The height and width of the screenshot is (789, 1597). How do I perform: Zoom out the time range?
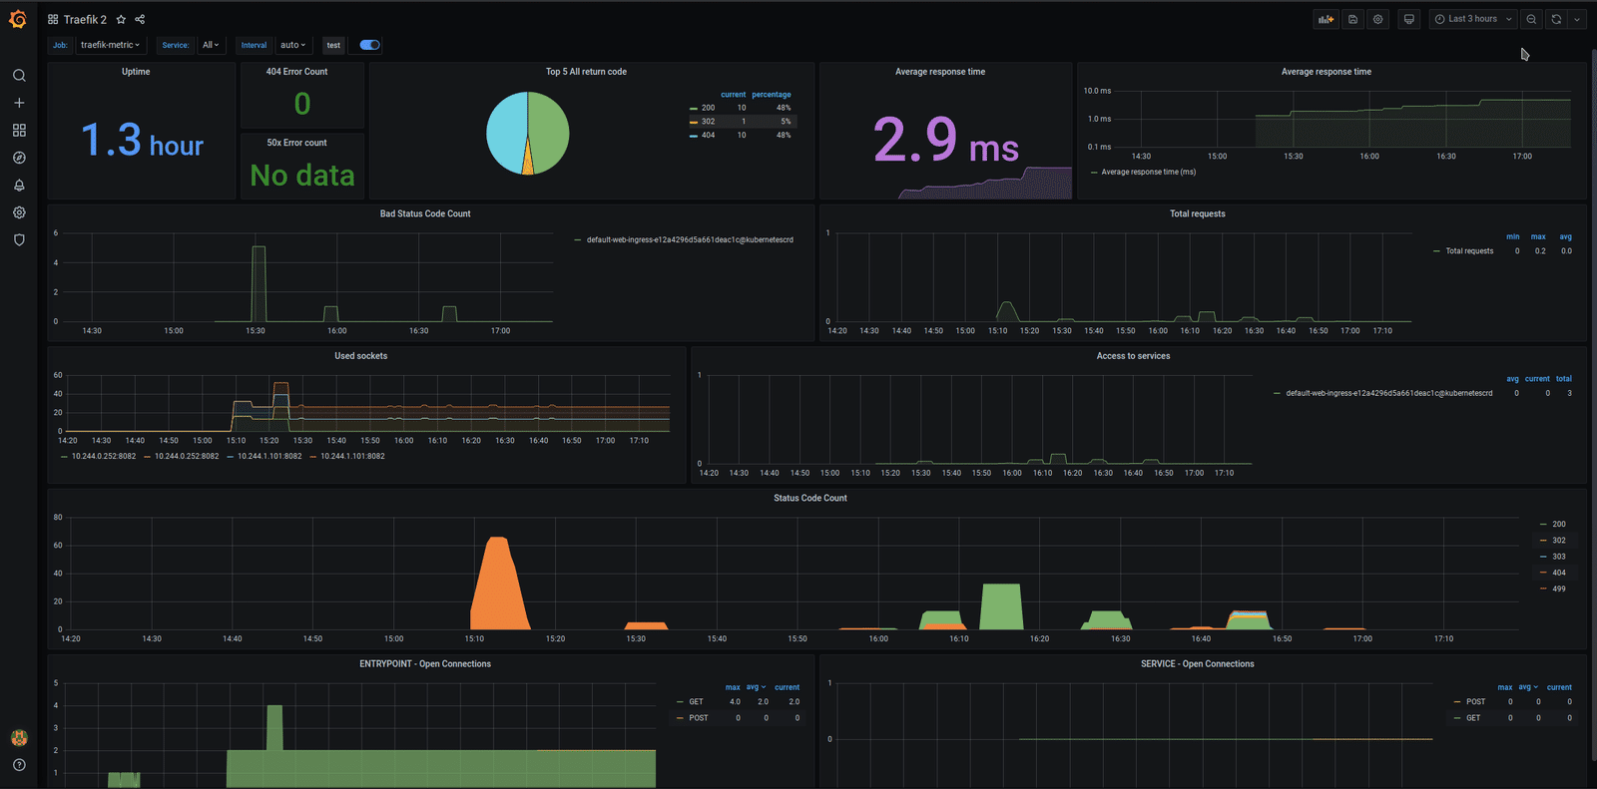point(1531,19)
